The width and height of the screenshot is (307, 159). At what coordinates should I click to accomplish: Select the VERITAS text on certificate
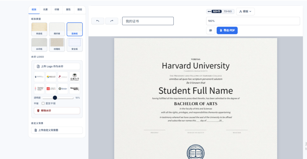195,59
